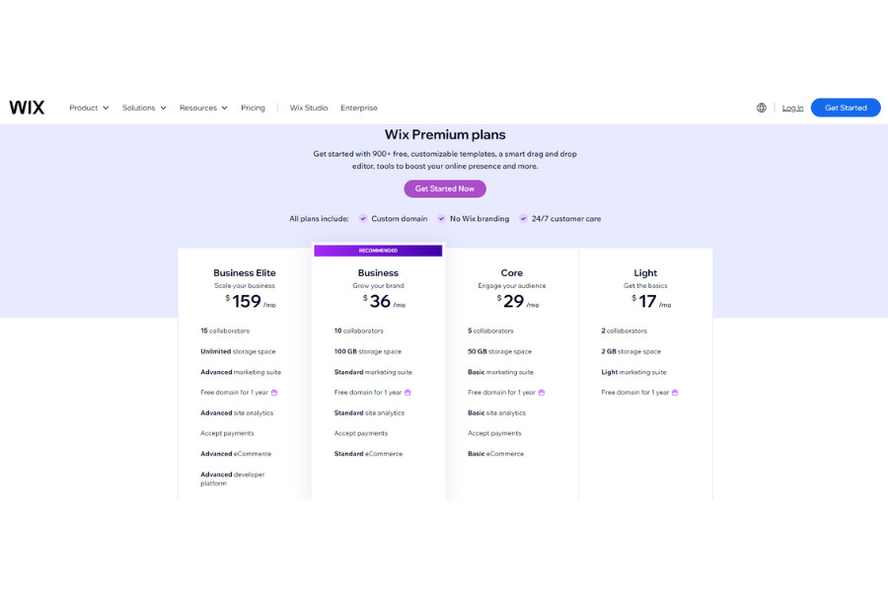The height and width of the screenshot is (592, 888).
Task: Expand the Resources dropdown menu
Action: click(203, 108)
